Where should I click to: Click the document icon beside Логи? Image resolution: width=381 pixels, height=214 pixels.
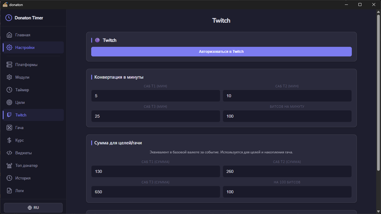click(x=9, y=191)
